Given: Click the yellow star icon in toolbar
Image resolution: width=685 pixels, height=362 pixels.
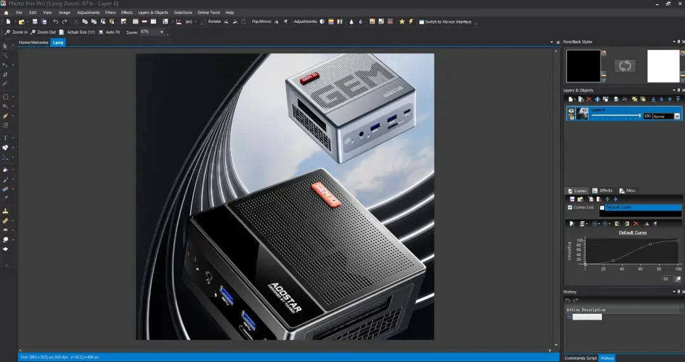Looking at the screenshot, I should point(402,22).
